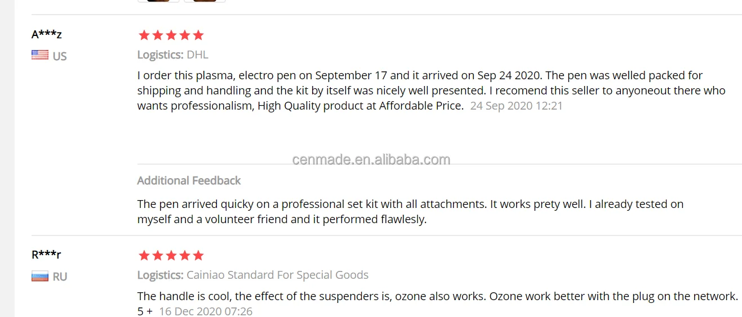This screenshot has width=742, height=317.
Task: Click the "US" country label
Action: point(60,56)
